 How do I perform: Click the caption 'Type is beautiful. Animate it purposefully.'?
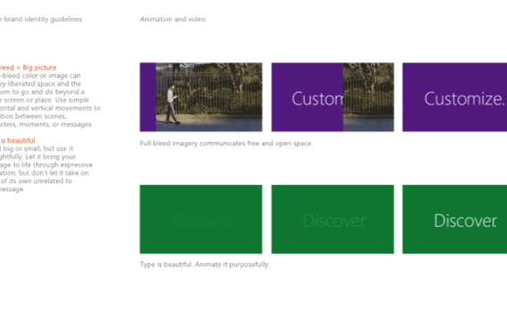click(205, 264)
